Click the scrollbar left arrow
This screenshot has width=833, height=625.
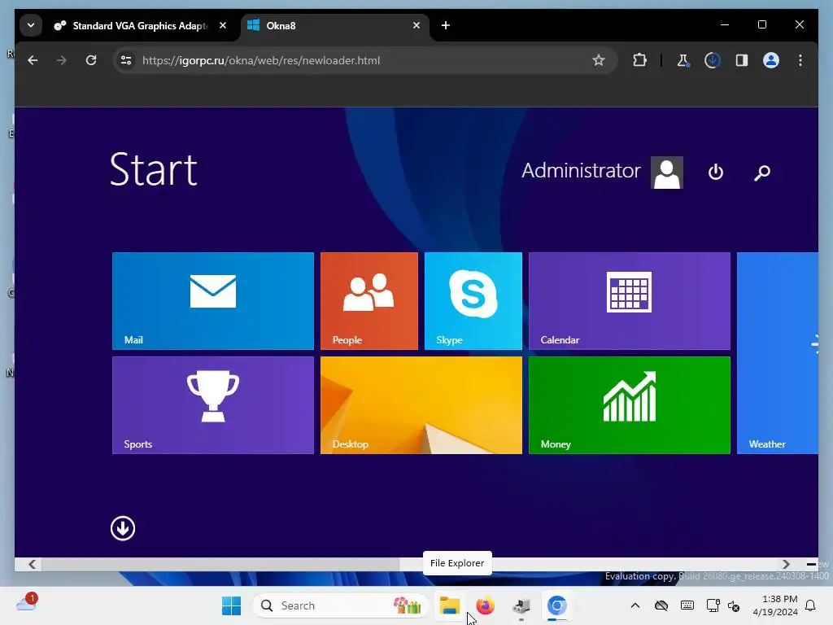(x=32, y=564)
